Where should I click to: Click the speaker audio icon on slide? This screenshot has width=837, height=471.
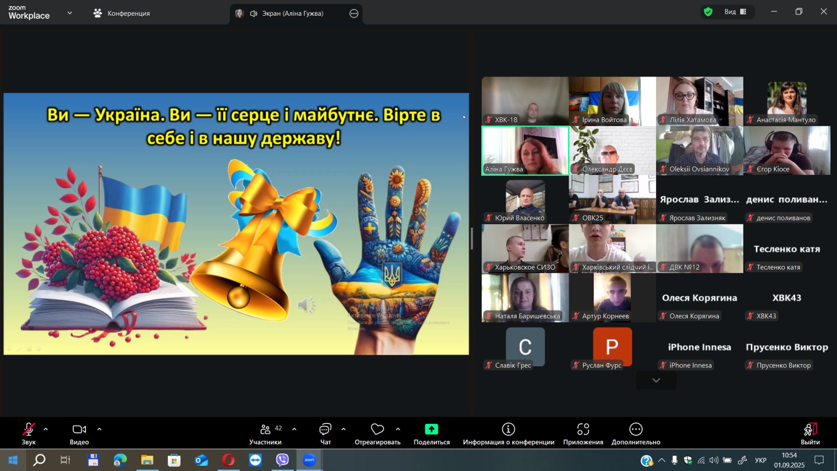point(307,305)
